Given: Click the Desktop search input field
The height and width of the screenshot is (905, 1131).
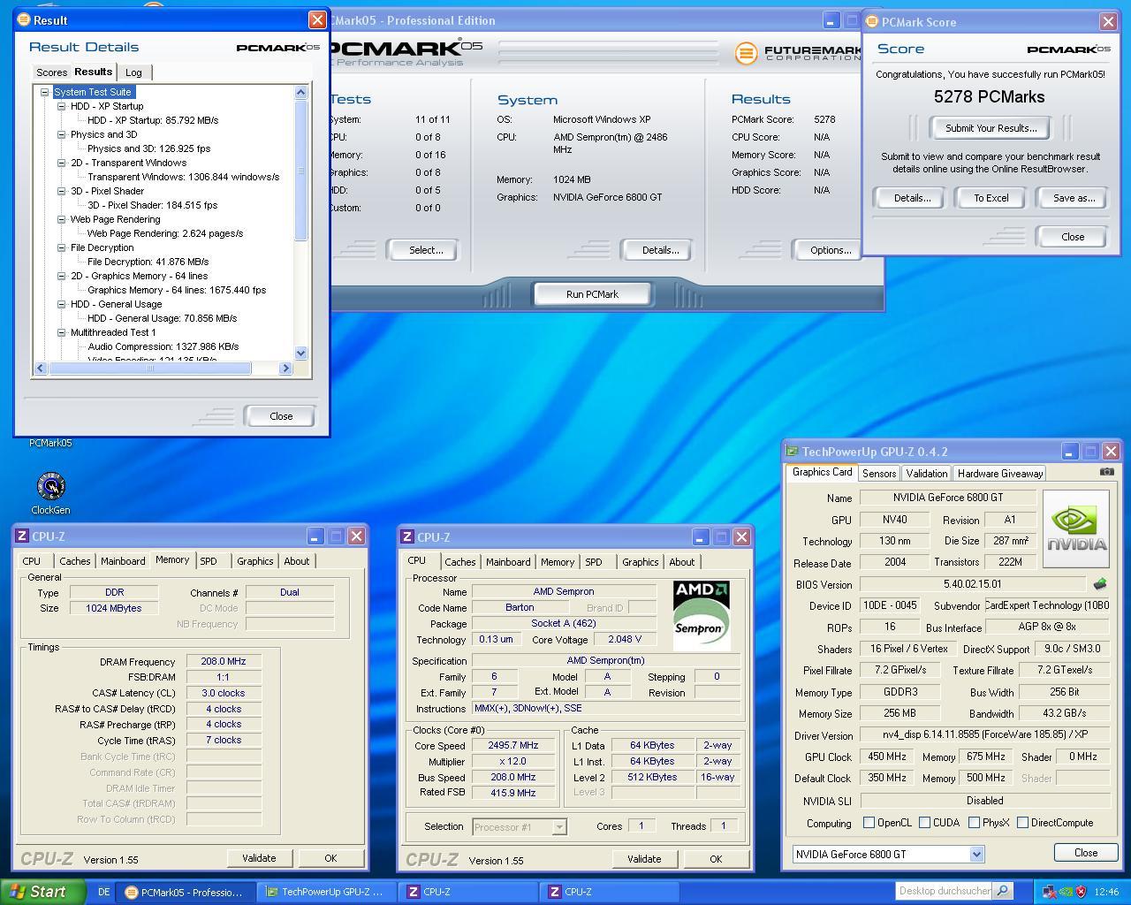Looking at the screenshot, I should click(x=944, y=891).
